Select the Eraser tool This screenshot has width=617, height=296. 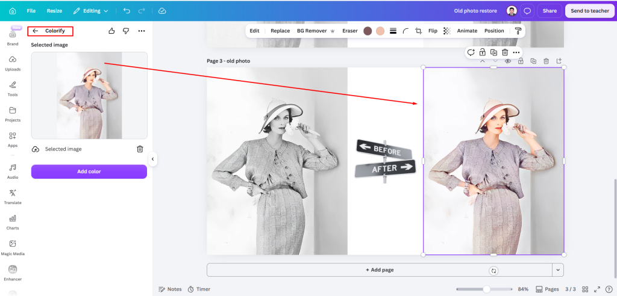350,31
